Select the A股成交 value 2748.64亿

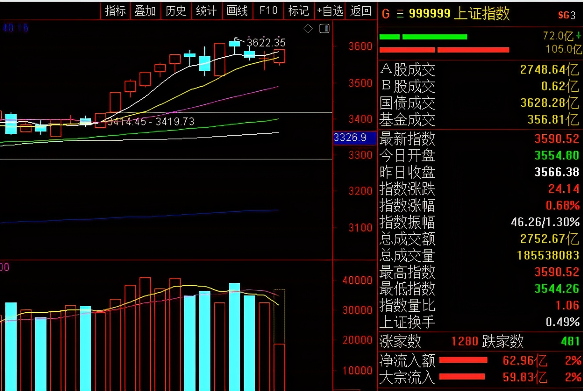coord(550,69)
